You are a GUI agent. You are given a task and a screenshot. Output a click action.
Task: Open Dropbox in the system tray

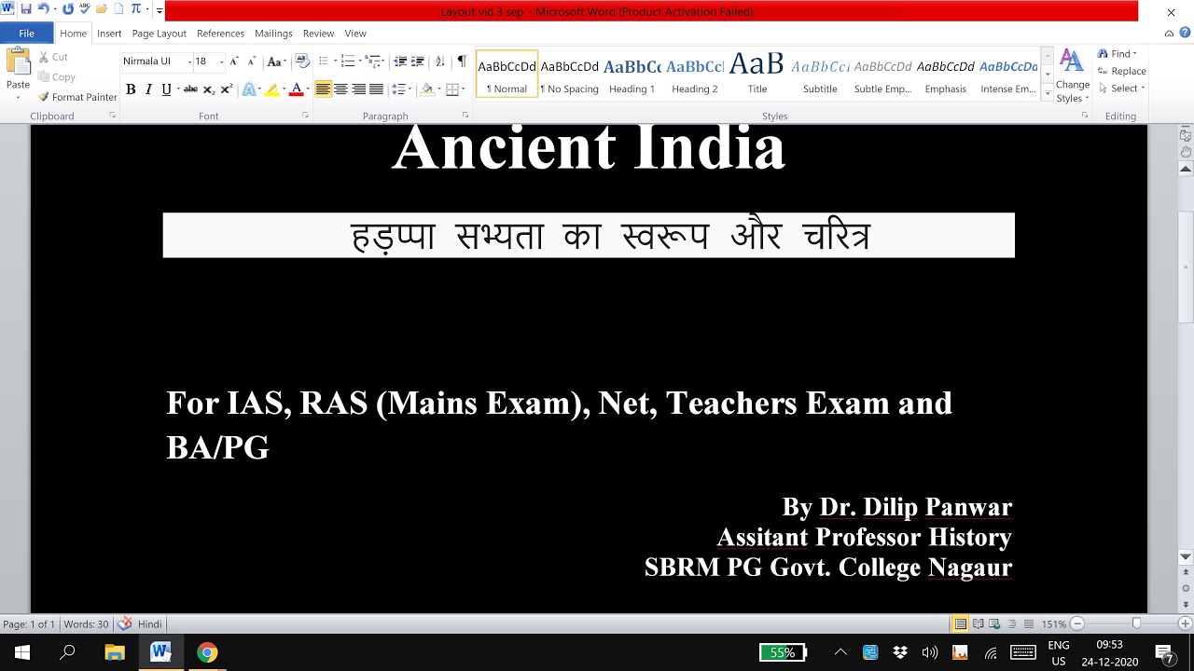pos(900,652)
